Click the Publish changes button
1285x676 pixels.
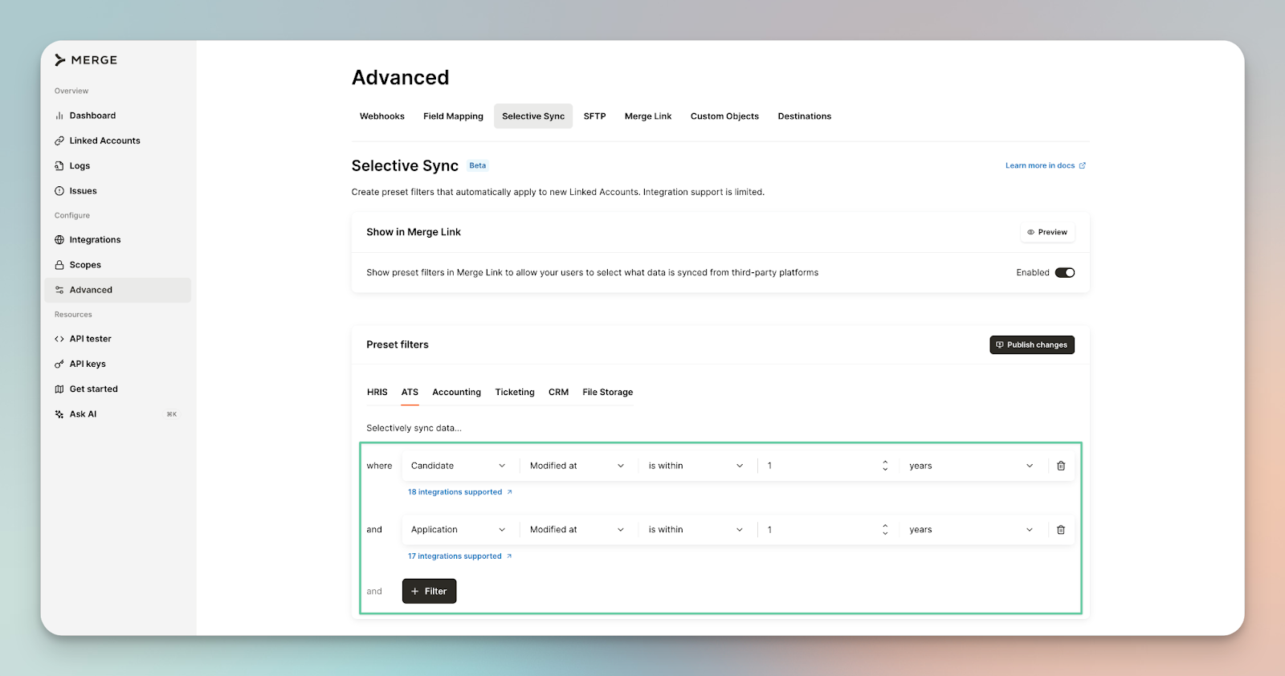click(1032, 345)
